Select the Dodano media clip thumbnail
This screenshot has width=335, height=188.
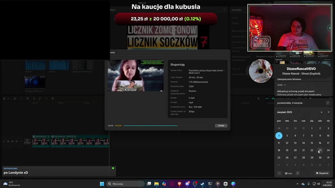point(35,82)
